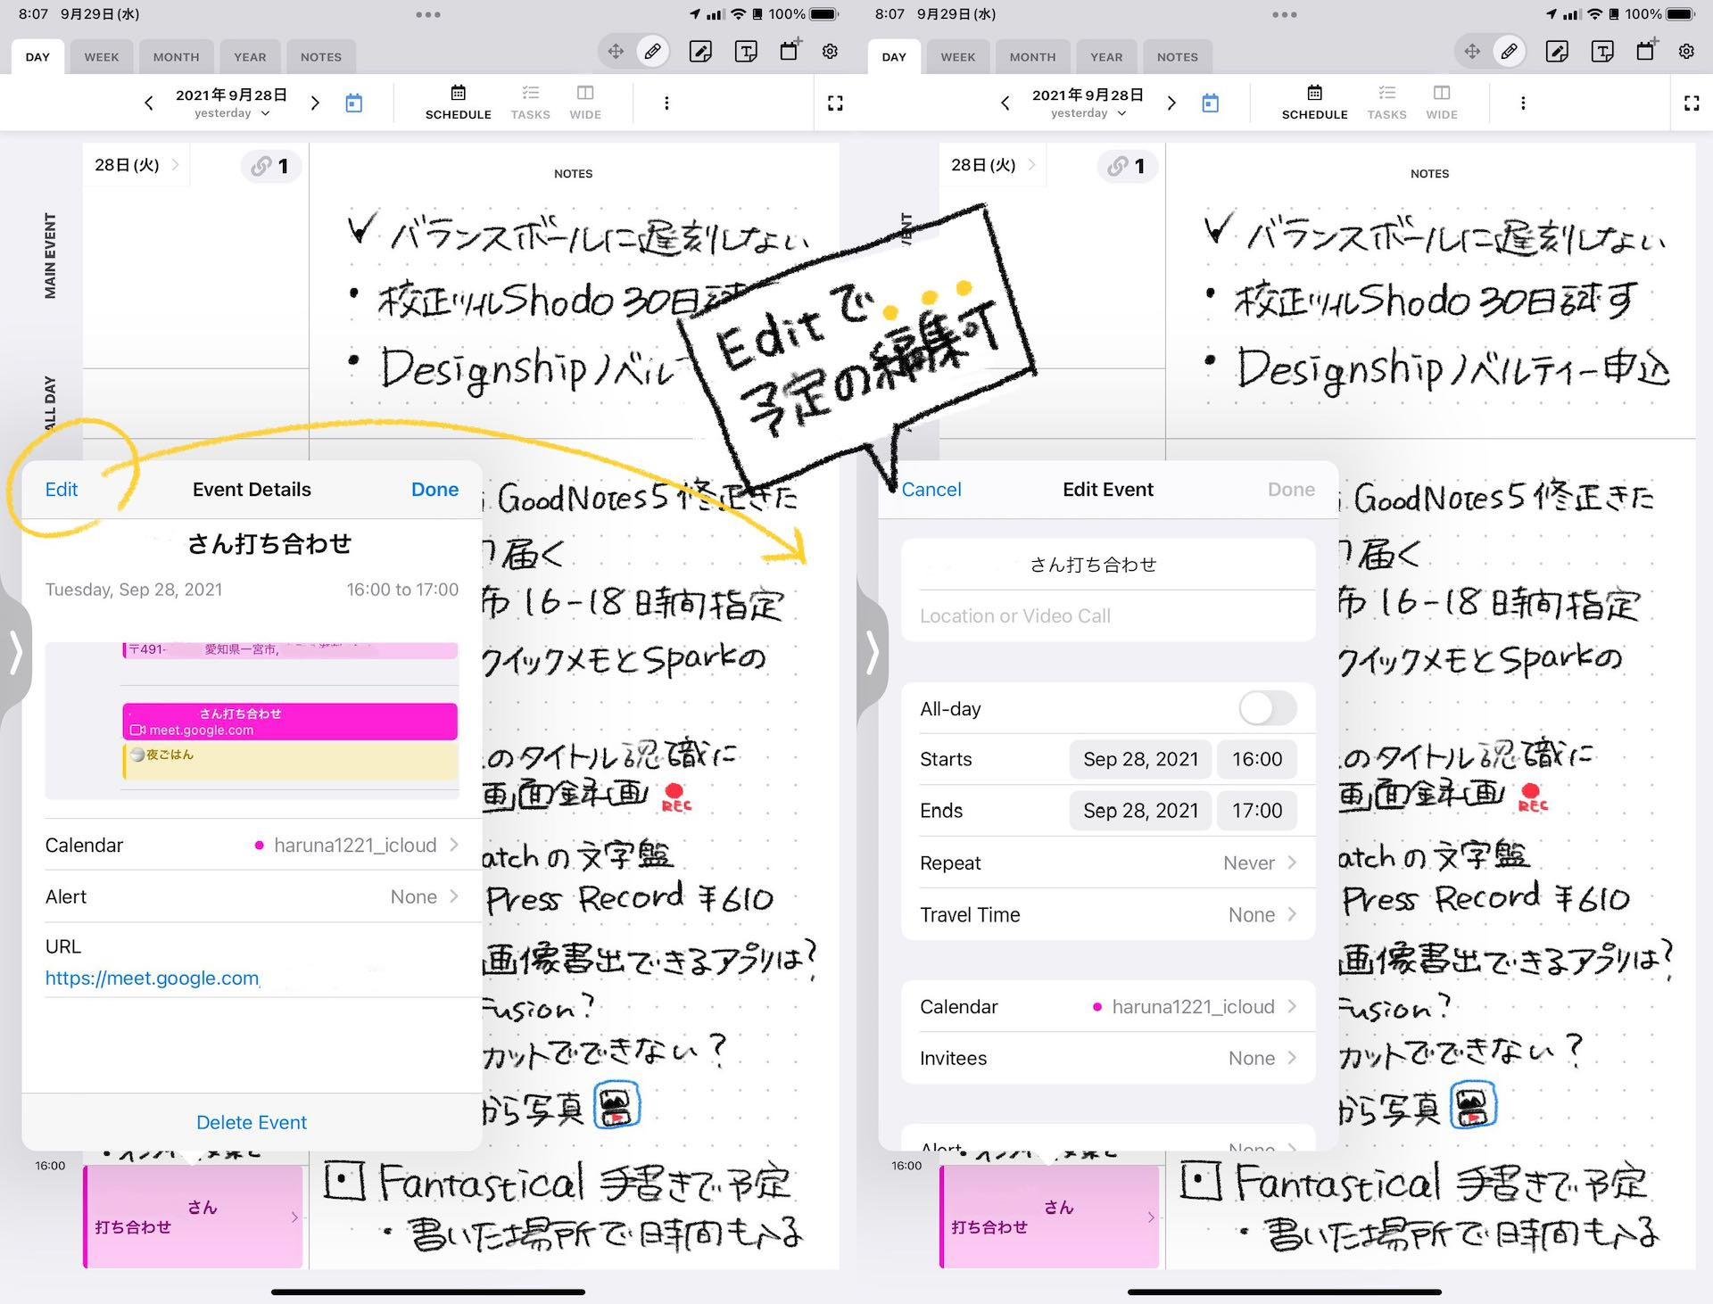Tap Done in Edit Event
Screen dimensions: 1713x1304
click(x=1291, y=489)
